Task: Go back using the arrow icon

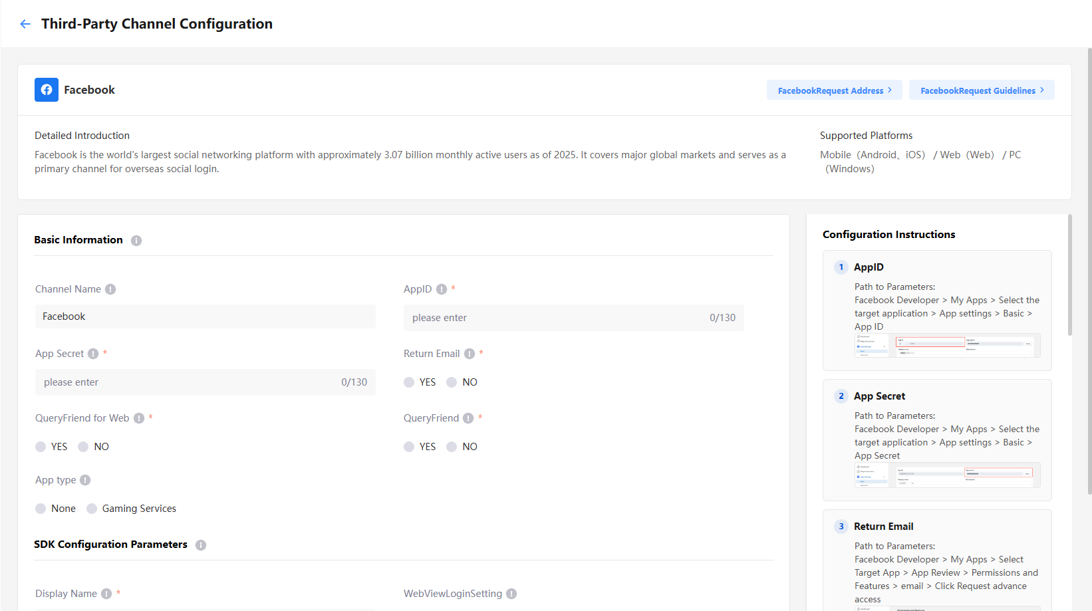Action: click(x=25, y=24)
